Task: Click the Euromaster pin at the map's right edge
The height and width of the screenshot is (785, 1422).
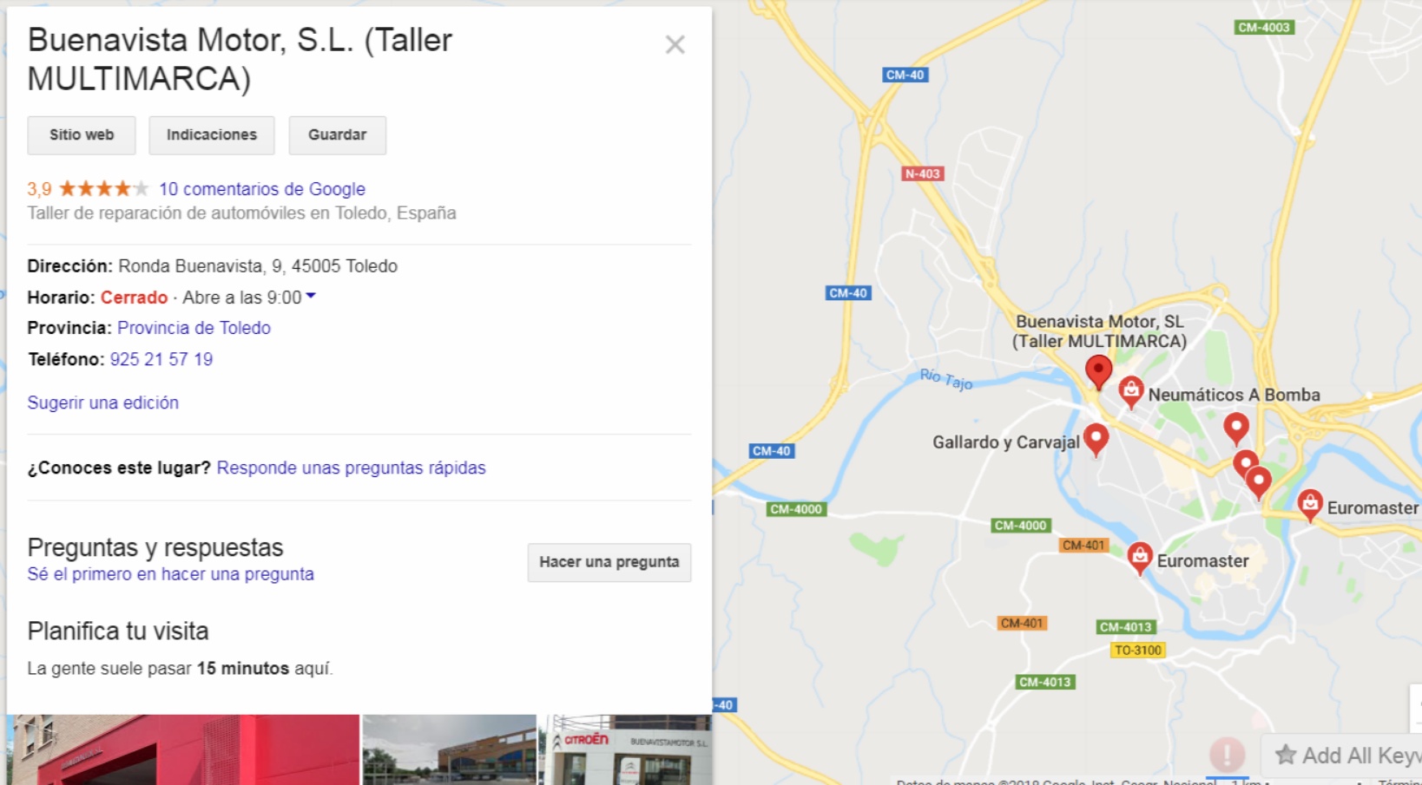Action: [x=1309, y=504]
